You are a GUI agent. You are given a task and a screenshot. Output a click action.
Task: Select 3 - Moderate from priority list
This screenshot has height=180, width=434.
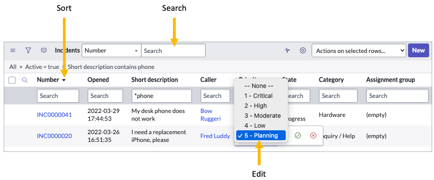tap(262, 116)
